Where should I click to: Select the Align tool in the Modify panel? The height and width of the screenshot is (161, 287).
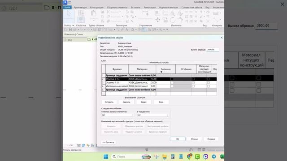tap(157, 13)
